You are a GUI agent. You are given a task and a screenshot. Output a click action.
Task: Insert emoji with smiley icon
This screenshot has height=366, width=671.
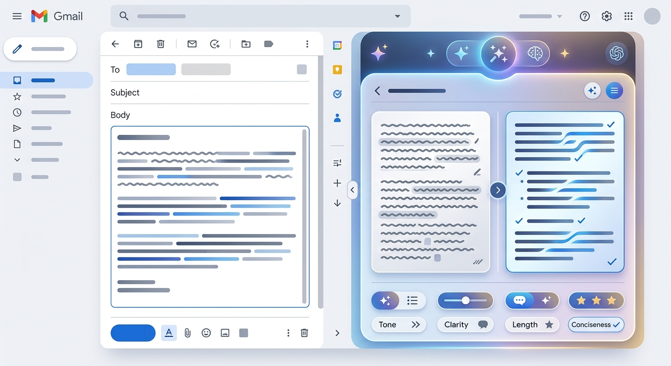(x=206, y=333)
